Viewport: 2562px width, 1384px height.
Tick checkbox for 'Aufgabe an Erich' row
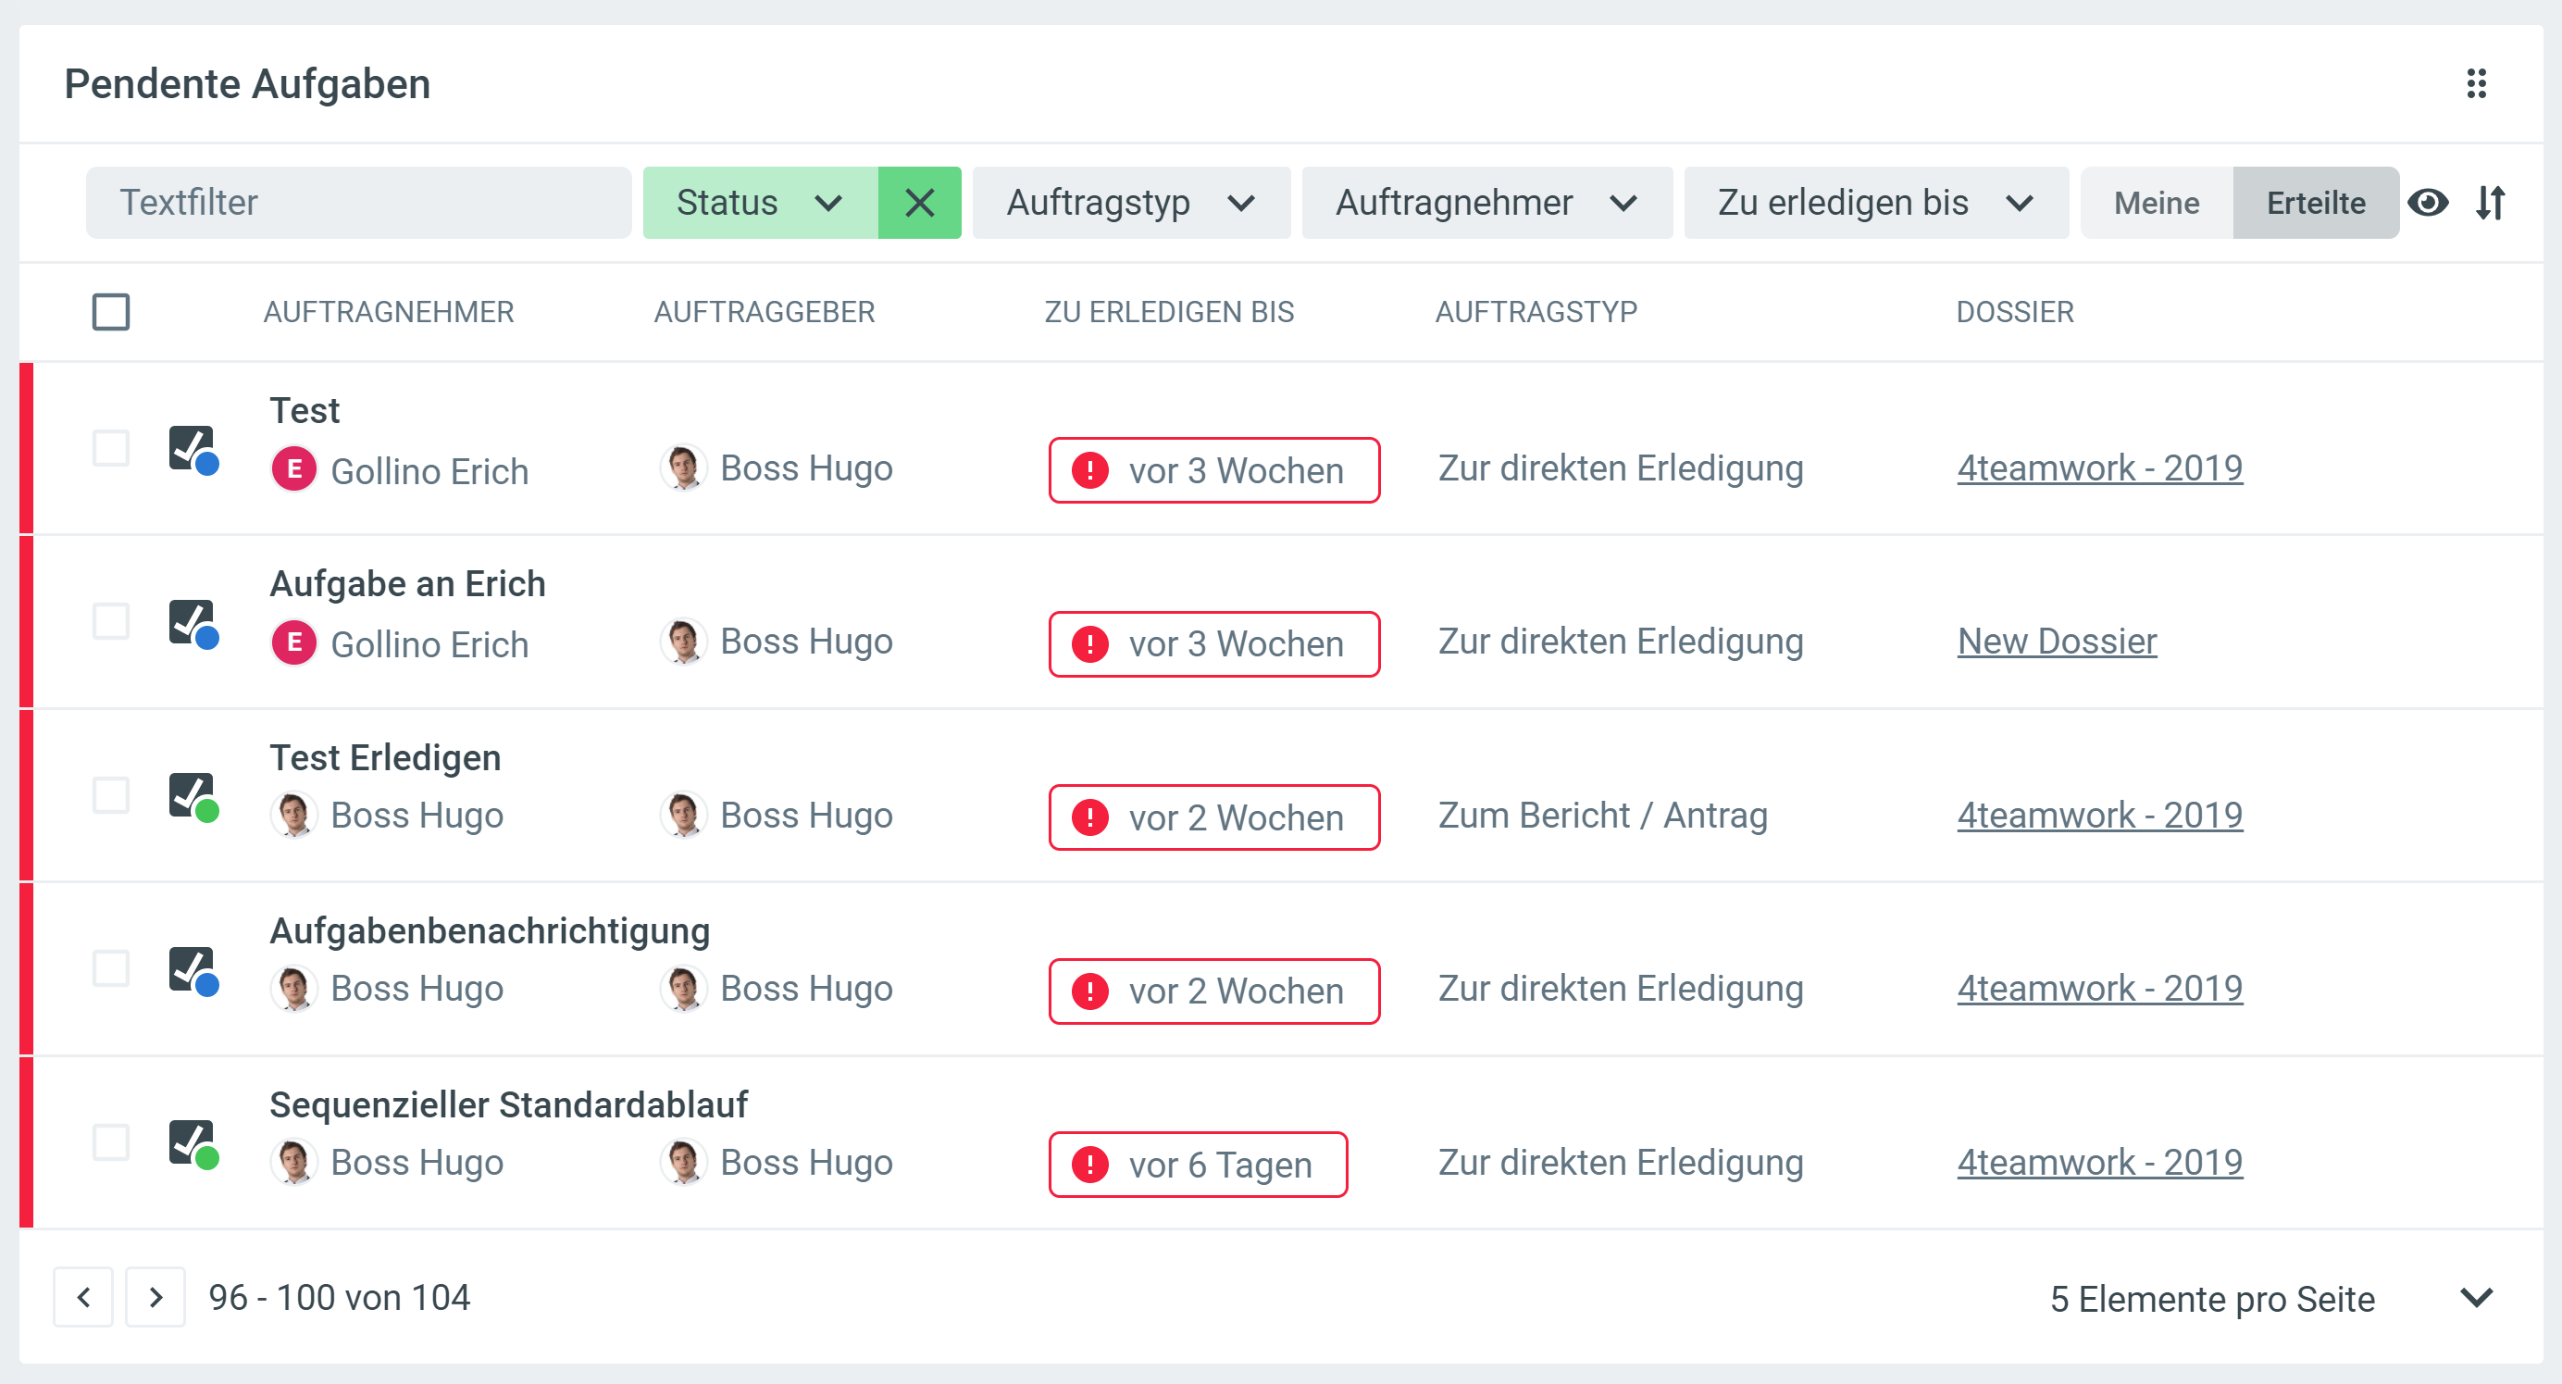point(110,622)
